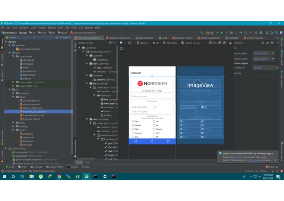
Task: Open the SDK Manager download icon
Action: click(x=267, y=33)
